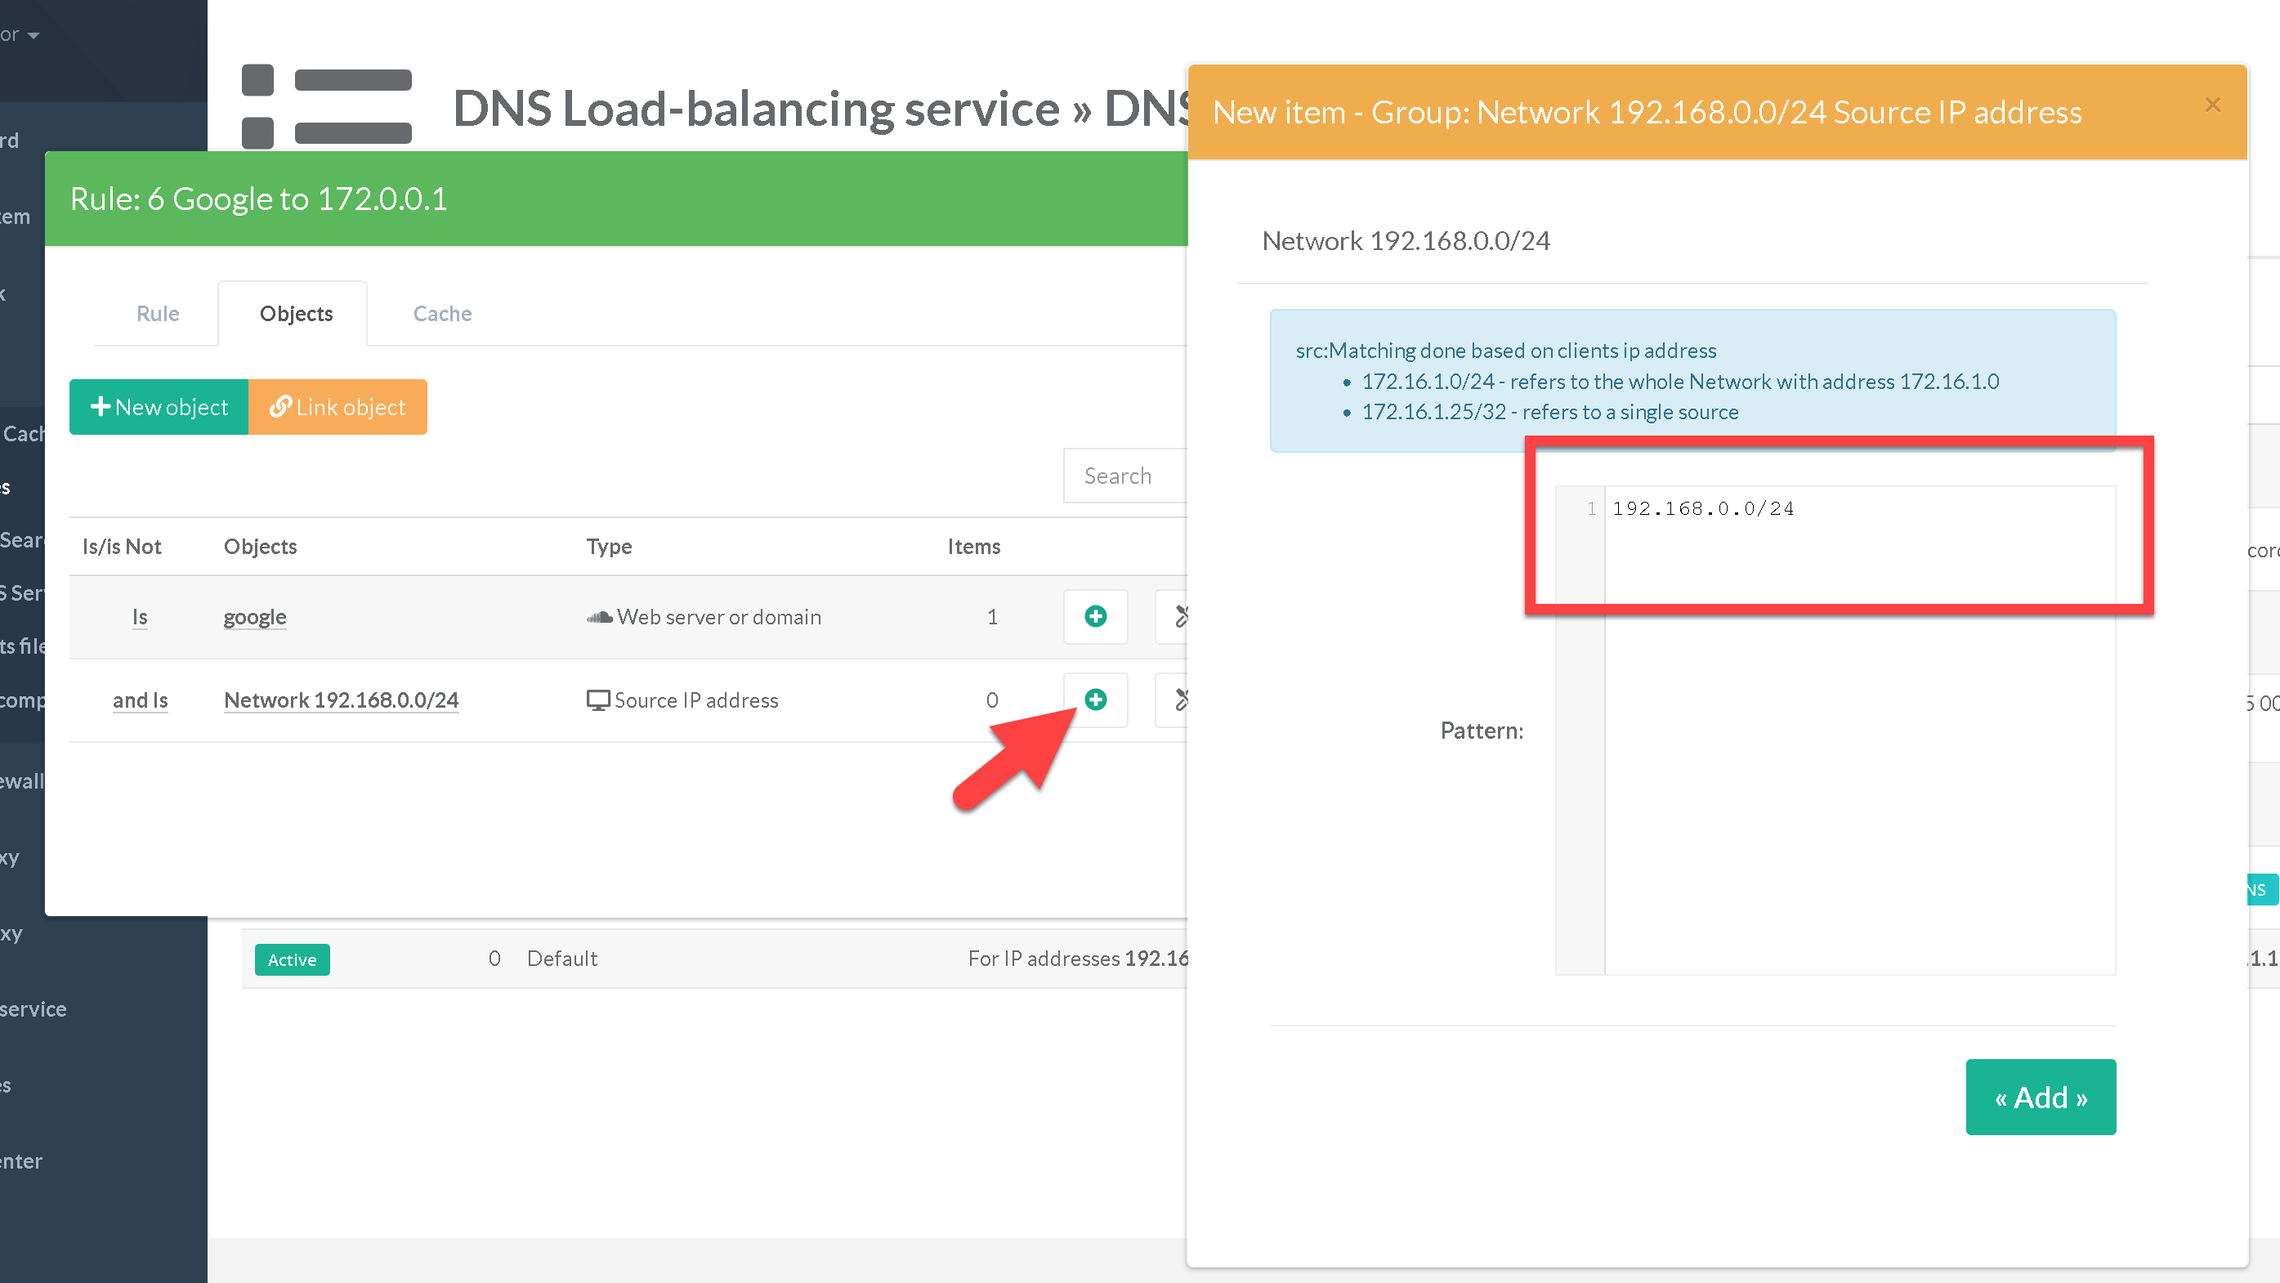Click the DNS Load-balancing service list icon
The height and width of the screenshot is (1283, 2280).
(x=327, y=106)
